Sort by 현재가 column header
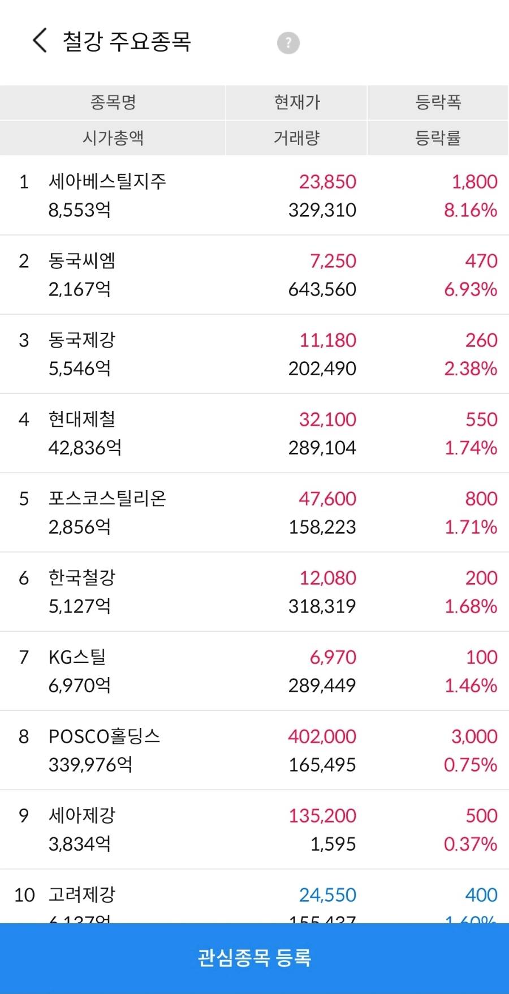This screenshot has width=509, height=994. 297,102
